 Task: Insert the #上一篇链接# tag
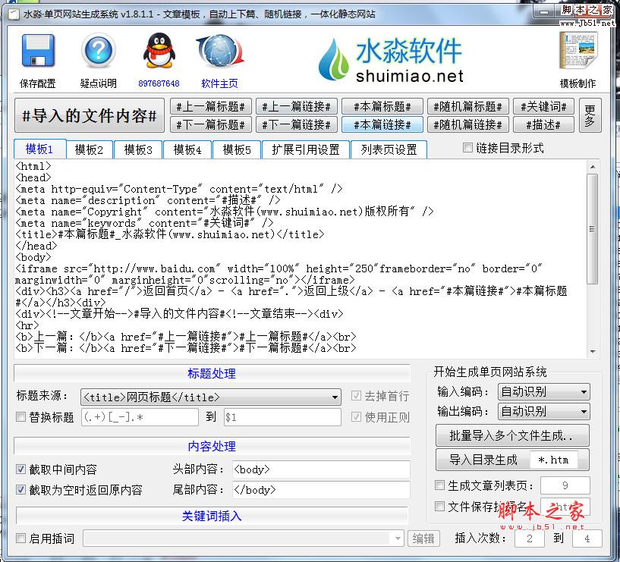[x=297, y=106]
